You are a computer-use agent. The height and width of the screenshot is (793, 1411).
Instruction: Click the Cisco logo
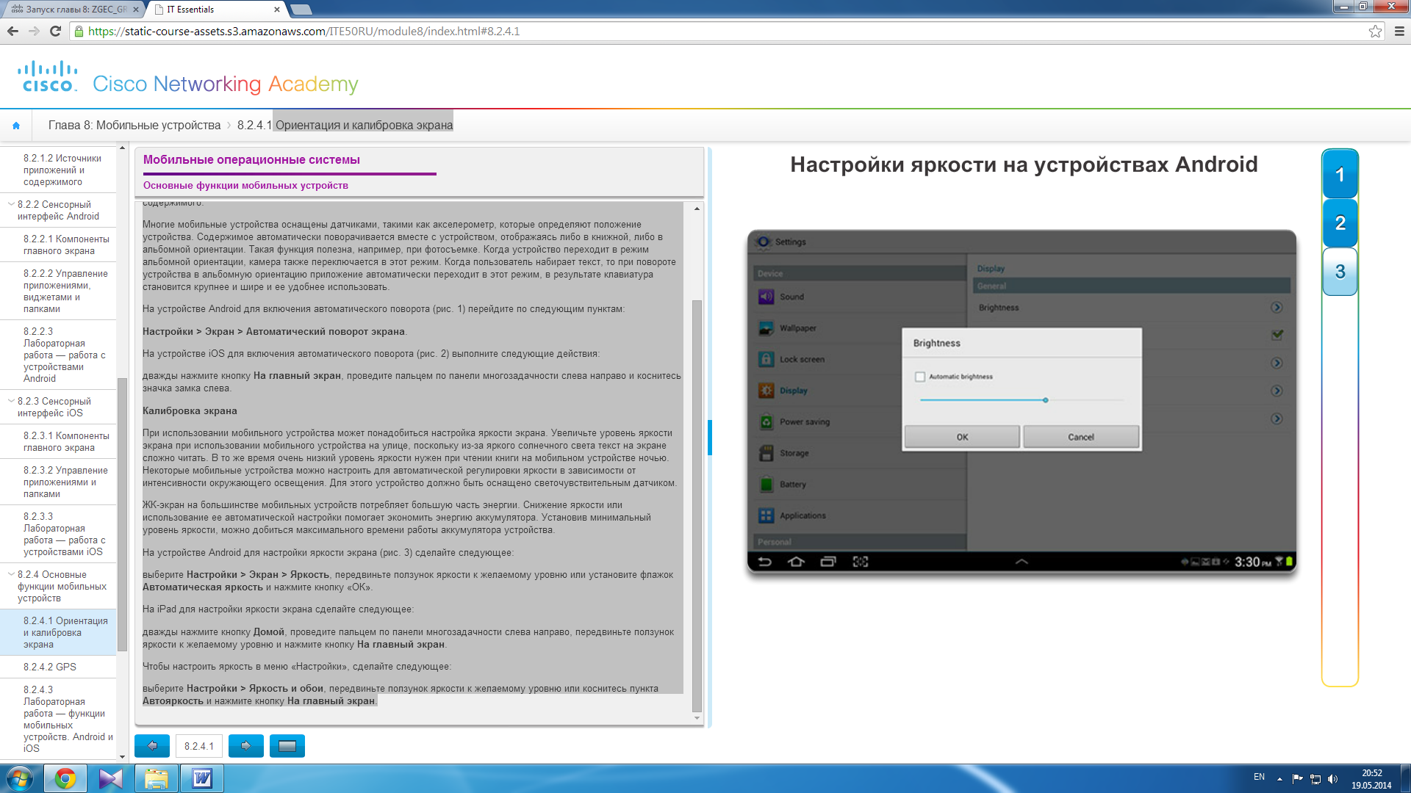point(48,77)
